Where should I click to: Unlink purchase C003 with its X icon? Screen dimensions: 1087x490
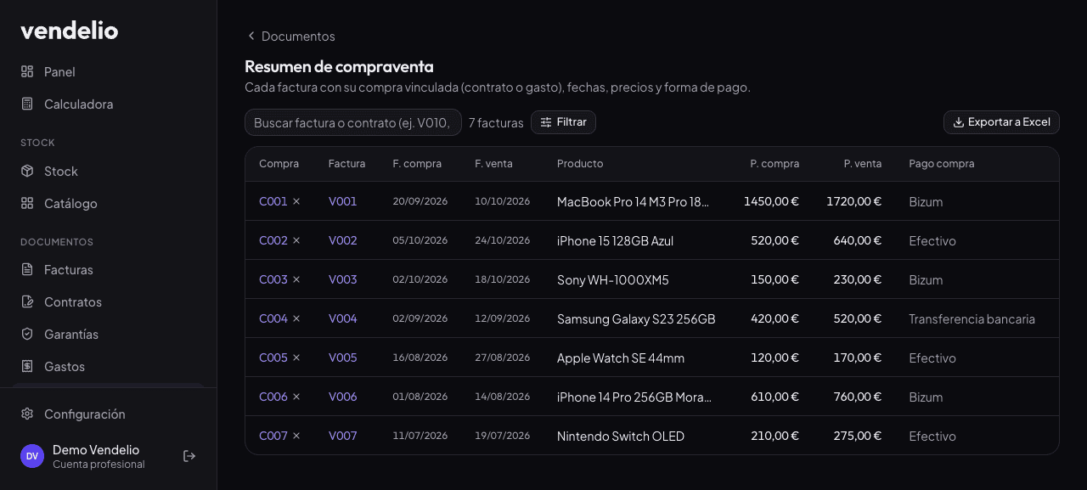296,279
